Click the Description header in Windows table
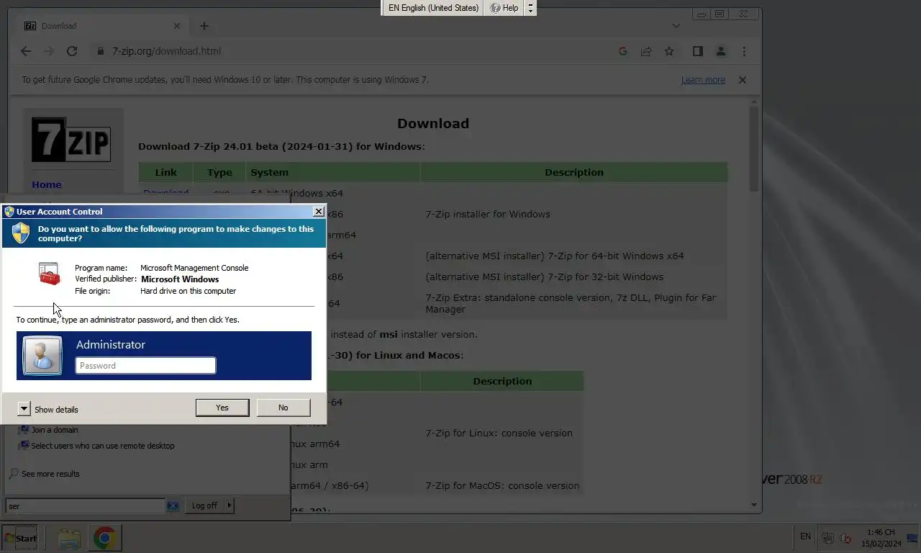Screen dimensions: 921x553 point(574,172)
